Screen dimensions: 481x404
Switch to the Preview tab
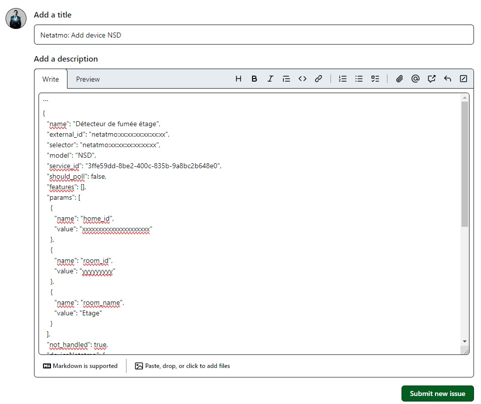click(x=87, y=79)
